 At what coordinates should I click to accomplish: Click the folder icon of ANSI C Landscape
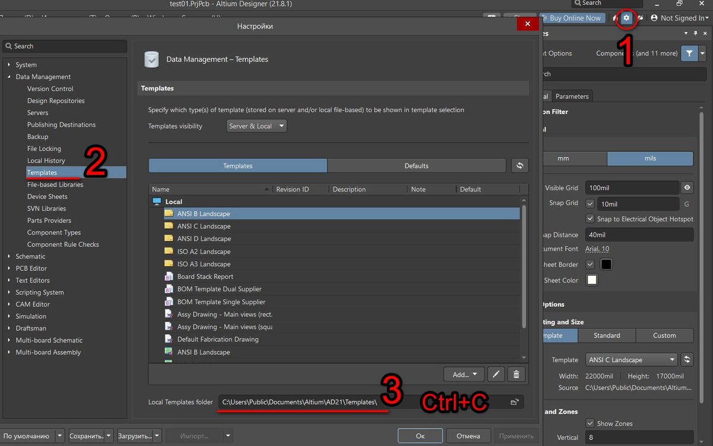pos(169,226)
